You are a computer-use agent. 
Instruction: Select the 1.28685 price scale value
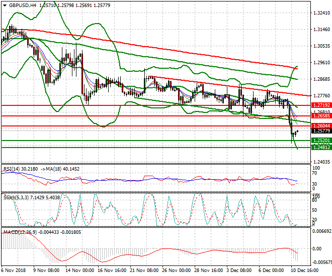tap(321, 79)
